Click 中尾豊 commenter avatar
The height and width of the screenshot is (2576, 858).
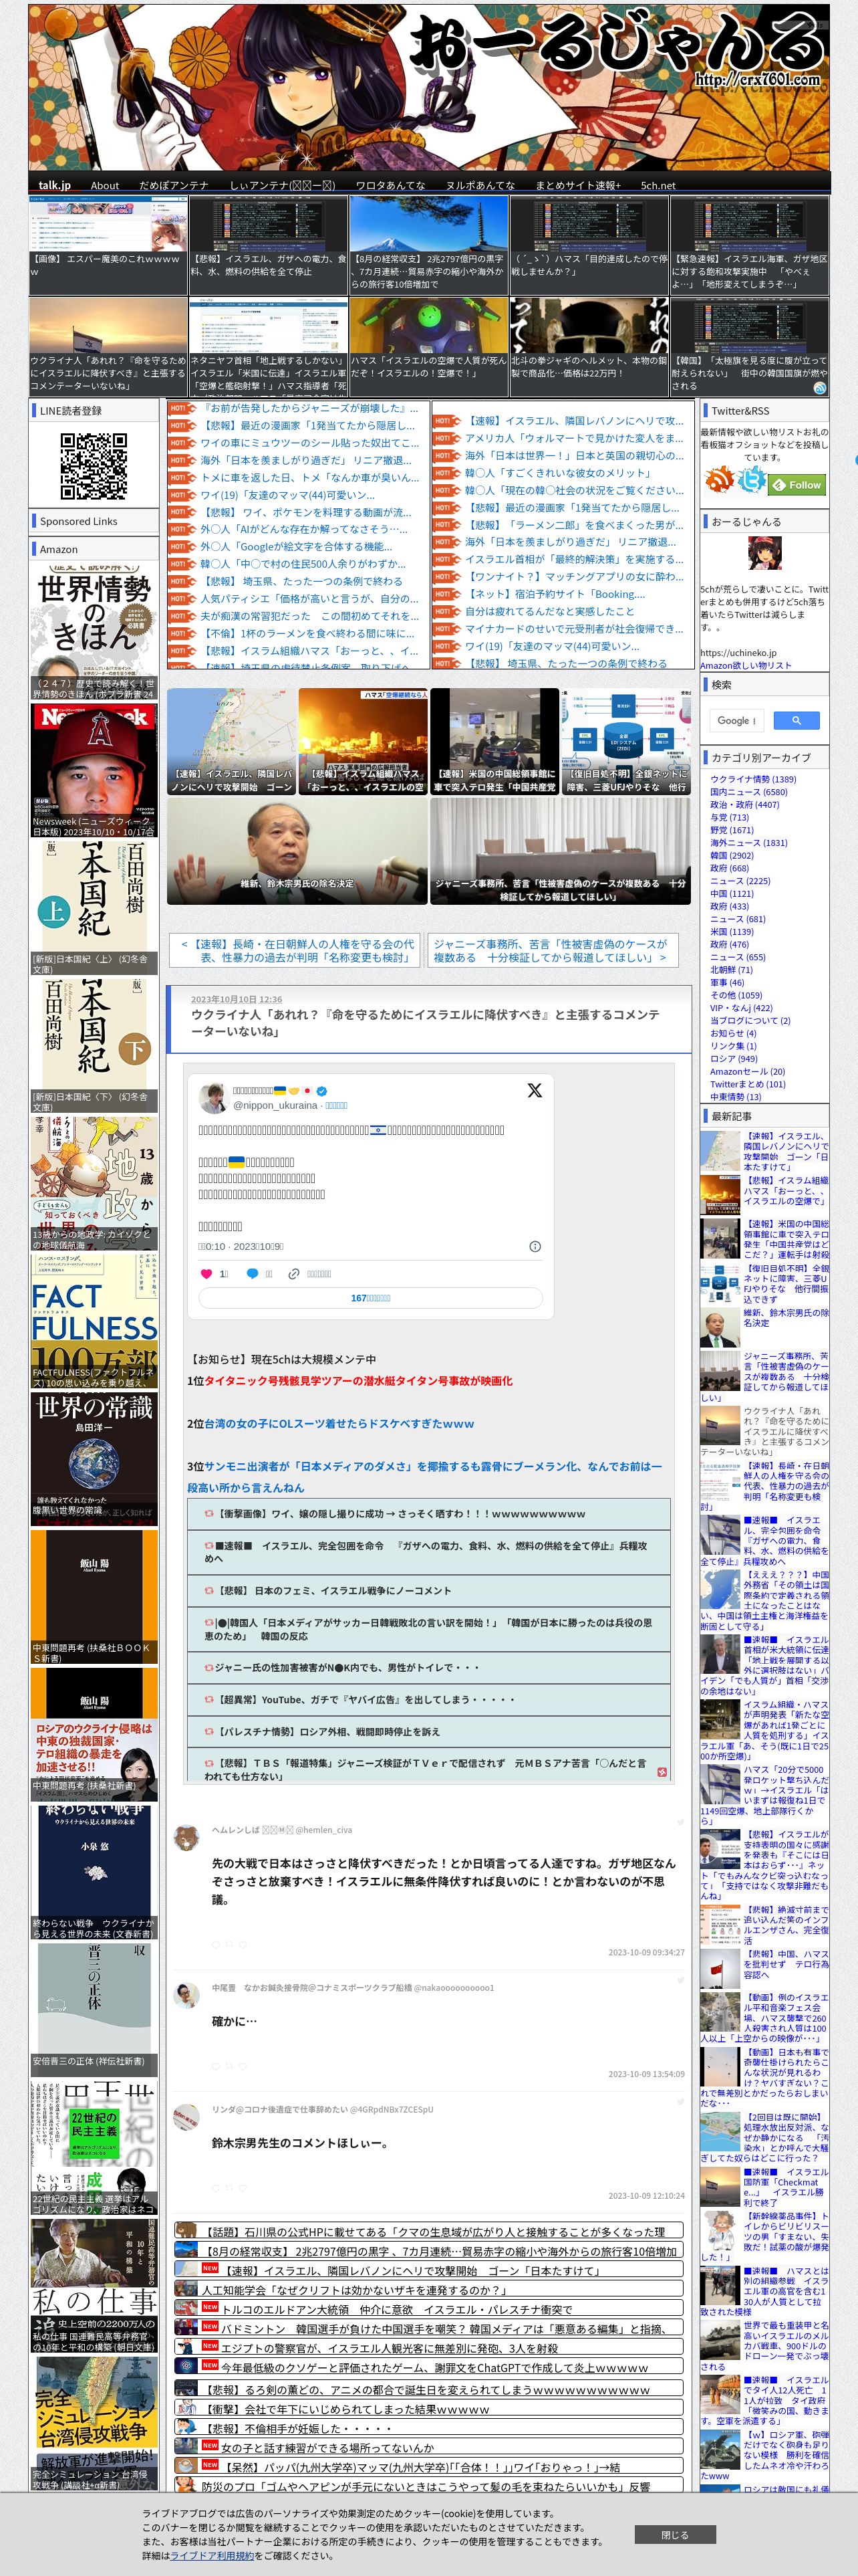(186, 1995)
